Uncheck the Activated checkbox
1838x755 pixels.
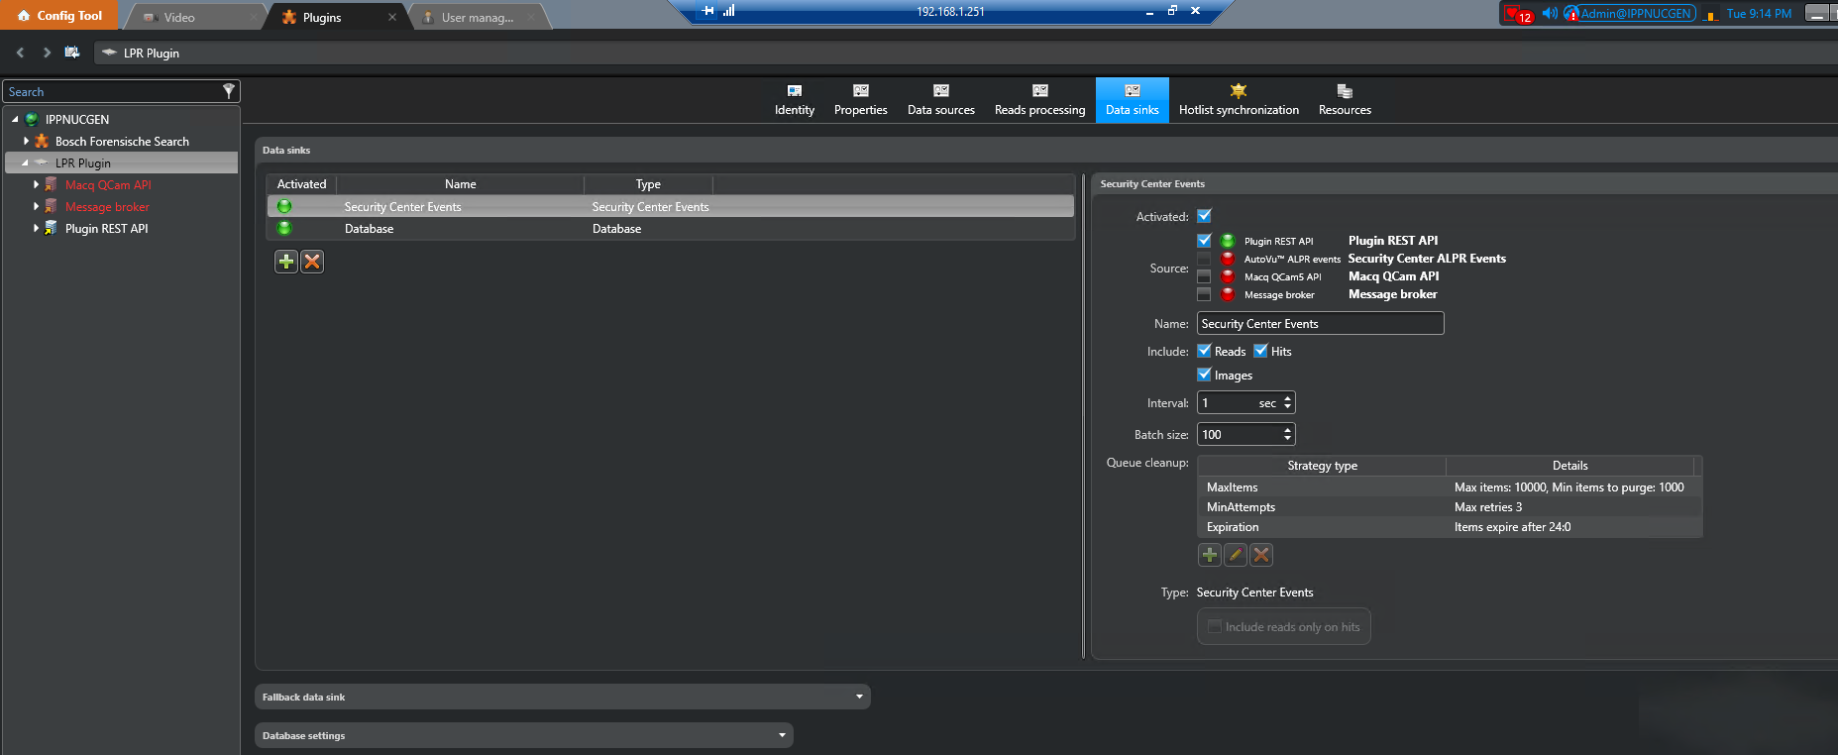1204,216
